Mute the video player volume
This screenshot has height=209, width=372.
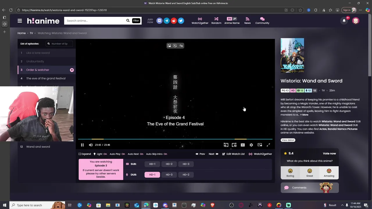[x=91, y=145]
